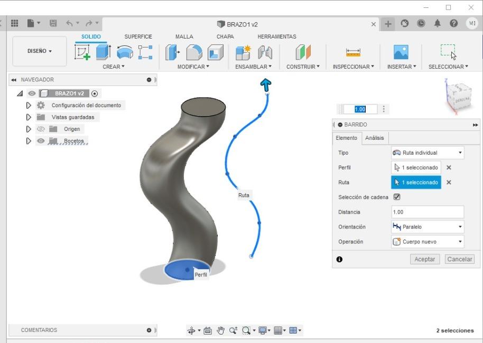Open the Create Form tool icon
This screenshot has width=483, height=343.
point(145,52)
